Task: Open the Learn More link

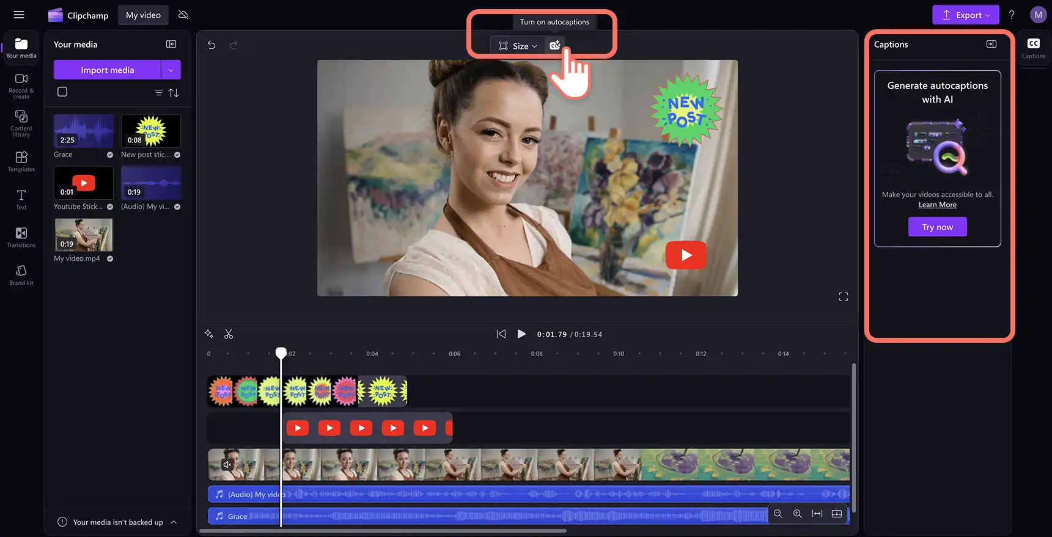Action: [x=937, y=205]
